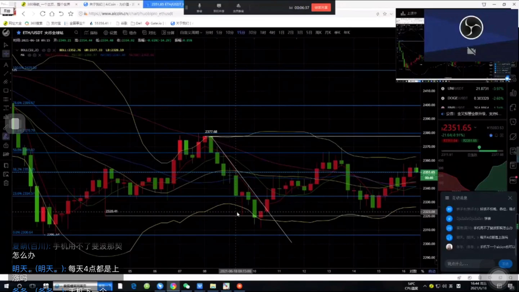Switch to the 分时 timeframe
519x292 pixels.
(x=209, y=32)
